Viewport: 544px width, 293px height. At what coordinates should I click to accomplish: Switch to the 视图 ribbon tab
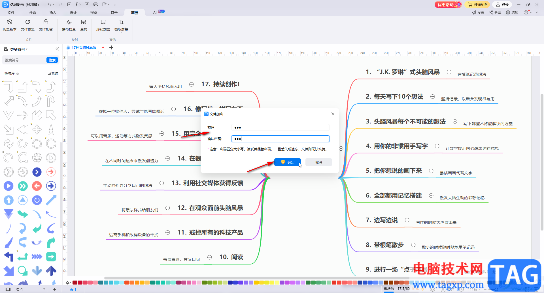[94, 12]
